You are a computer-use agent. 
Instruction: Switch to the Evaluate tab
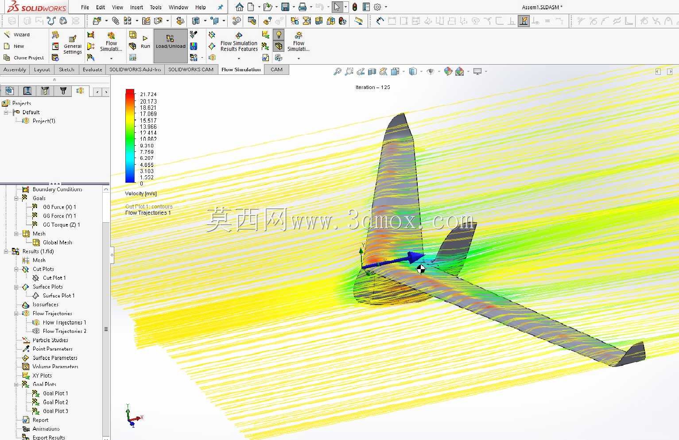point(92,69)
